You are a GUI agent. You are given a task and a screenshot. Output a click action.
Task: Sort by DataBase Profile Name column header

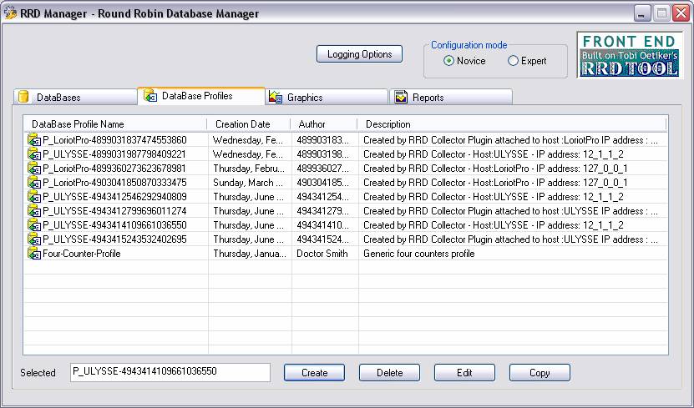click(115, 124)
